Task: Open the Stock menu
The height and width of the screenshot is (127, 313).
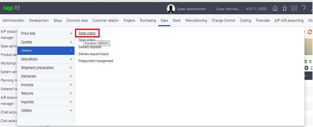Action: [x=177, y=20]
